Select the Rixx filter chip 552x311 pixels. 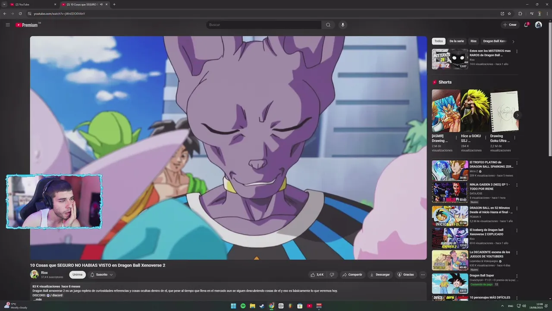click(x=474, y=41)
